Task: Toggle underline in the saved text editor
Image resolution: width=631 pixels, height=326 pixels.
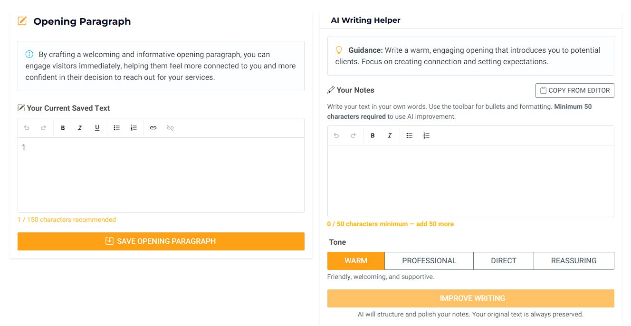Action: pos(97,128)
